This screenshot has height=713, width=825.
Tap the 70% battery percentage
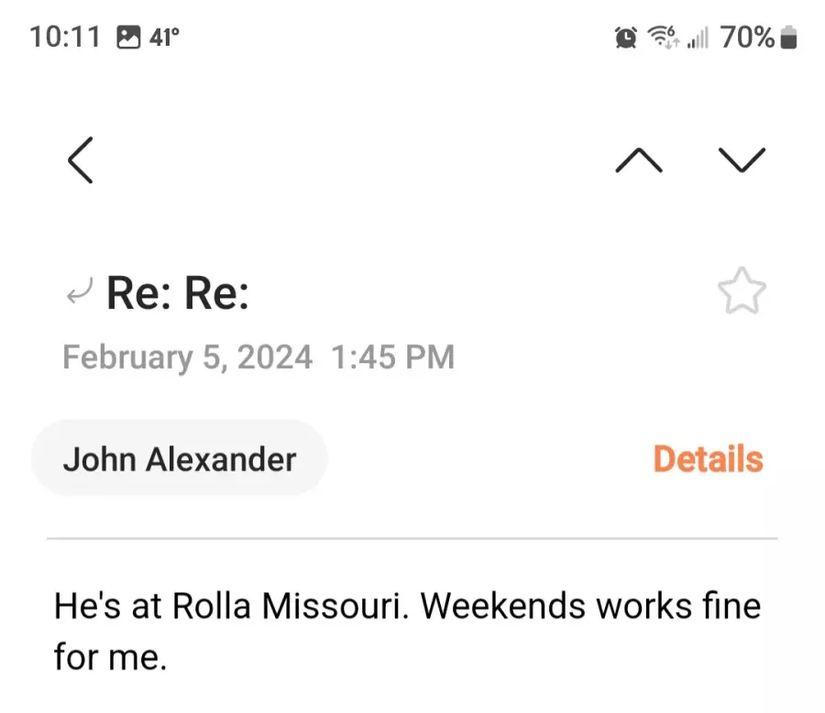pyautogui.click(x=747, y=38)
